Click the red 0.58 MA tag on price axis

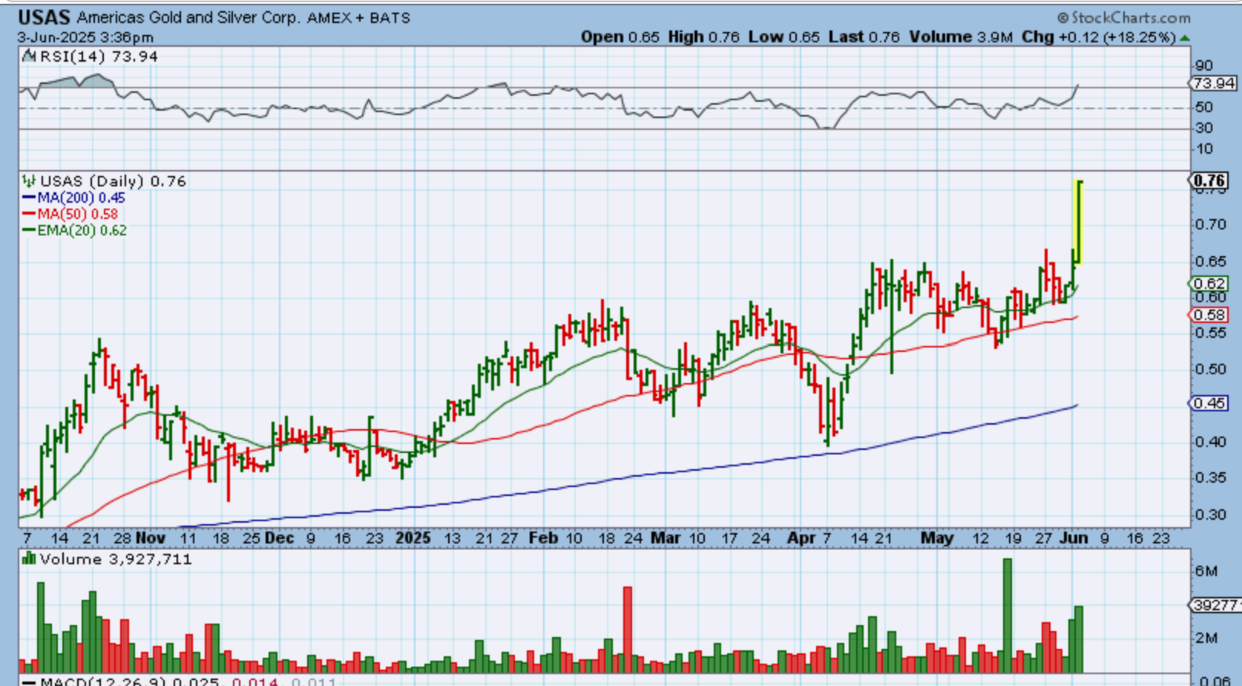coord(1209,315)
